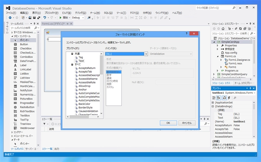This screenshot has width=261, height=162.
Task: Switch to the サーバー エクスプローラー tab
Action: click(32, 149)
